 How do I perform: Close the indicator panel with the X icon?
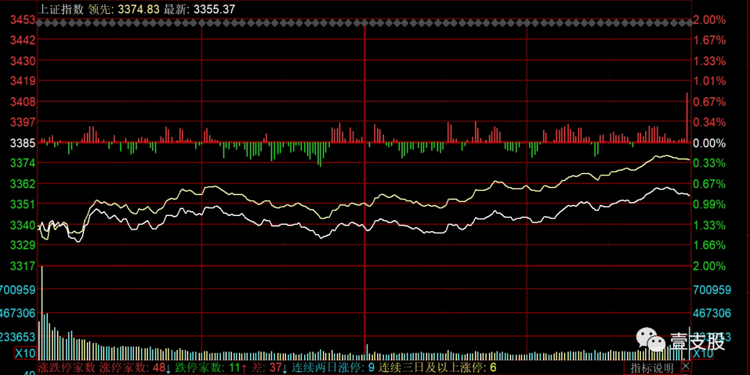(686, 365)
